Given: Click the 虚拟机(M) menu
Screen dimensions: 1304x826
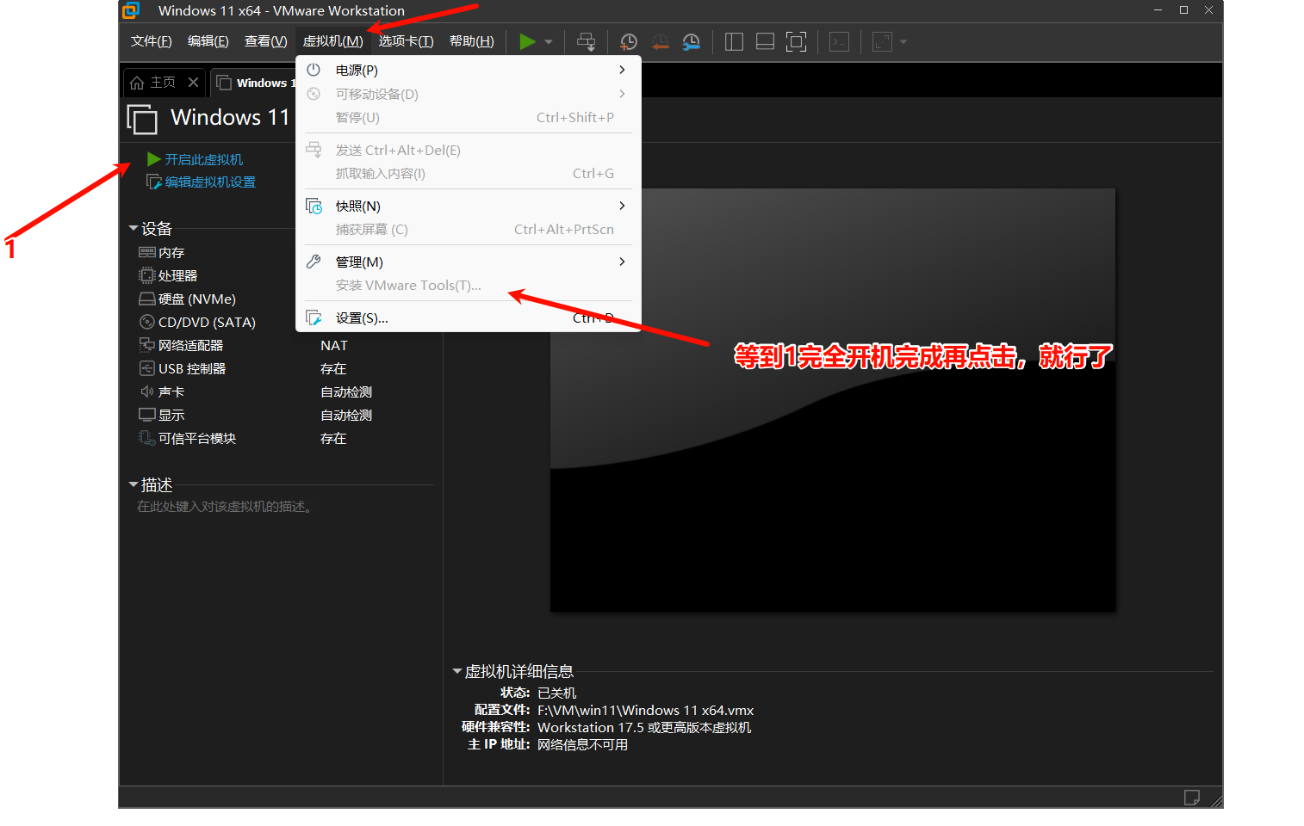Looking at the screenshot, I should pyautogui.click(x=333, y=41).
